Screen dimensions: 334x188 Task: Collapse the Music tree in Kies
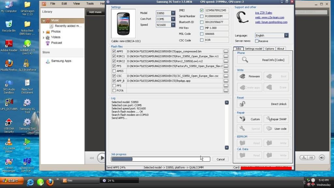[44, 20]
